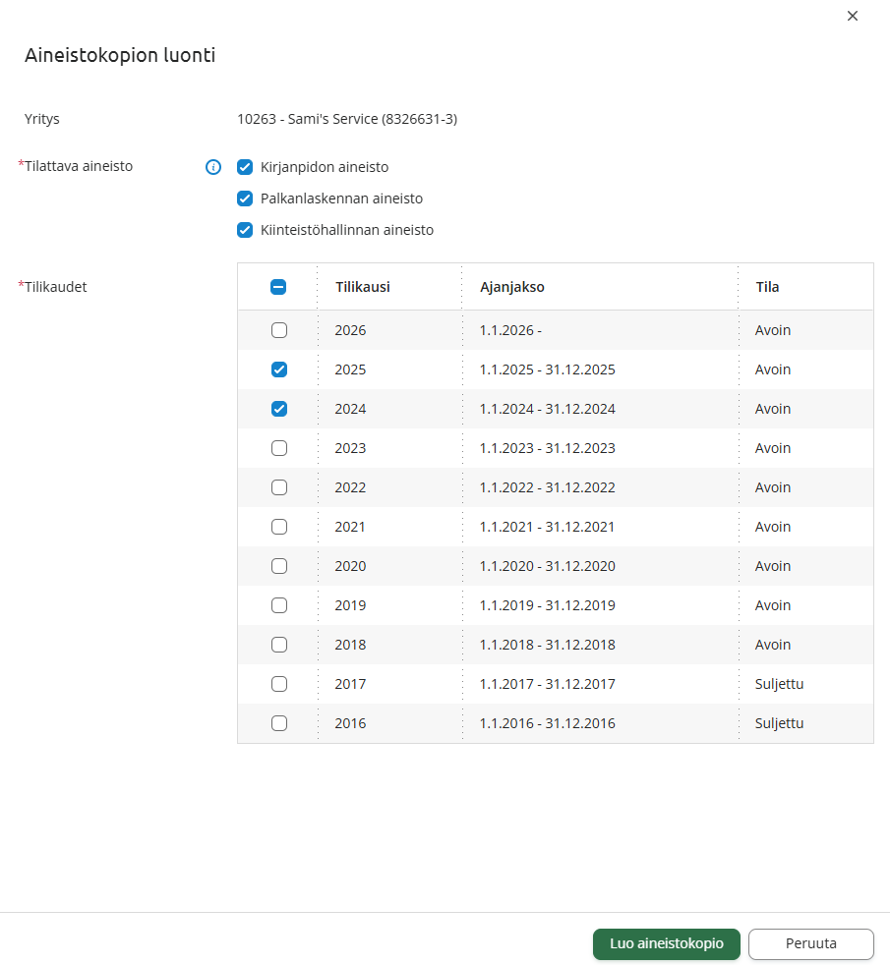Click the period 1.1.2018 - 31.12.2018
890x965 pixels.
(x=548, y=645)
